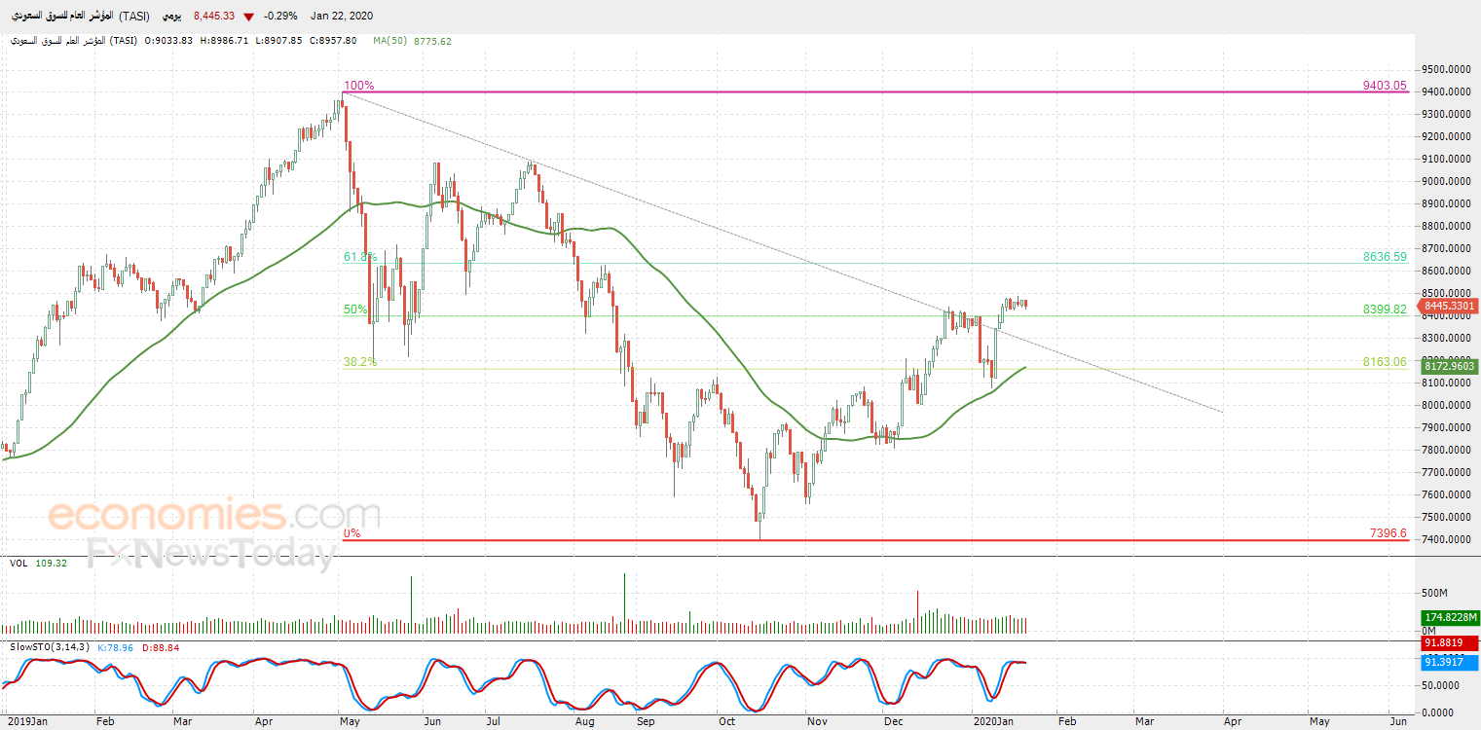Click the date Jan 22, 2020

(x=342, y=17)
